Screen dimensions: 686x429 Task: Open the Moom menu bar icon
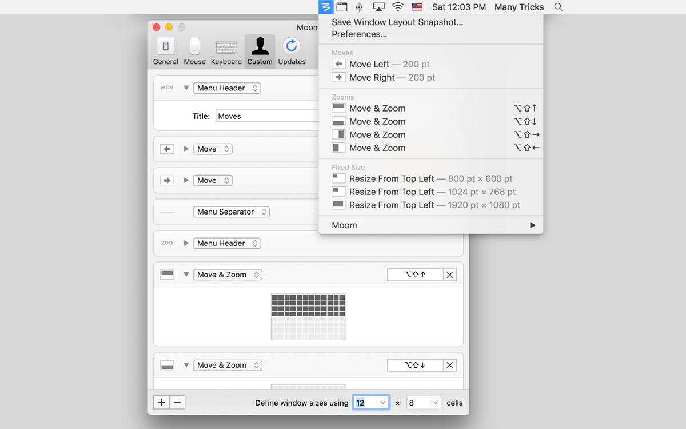(x=326, y=7)
